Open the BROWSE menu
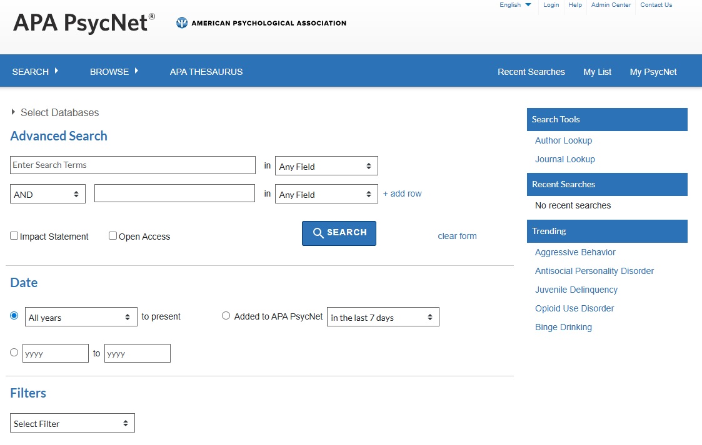The image size is (702, 445). (x=114, y=72)
